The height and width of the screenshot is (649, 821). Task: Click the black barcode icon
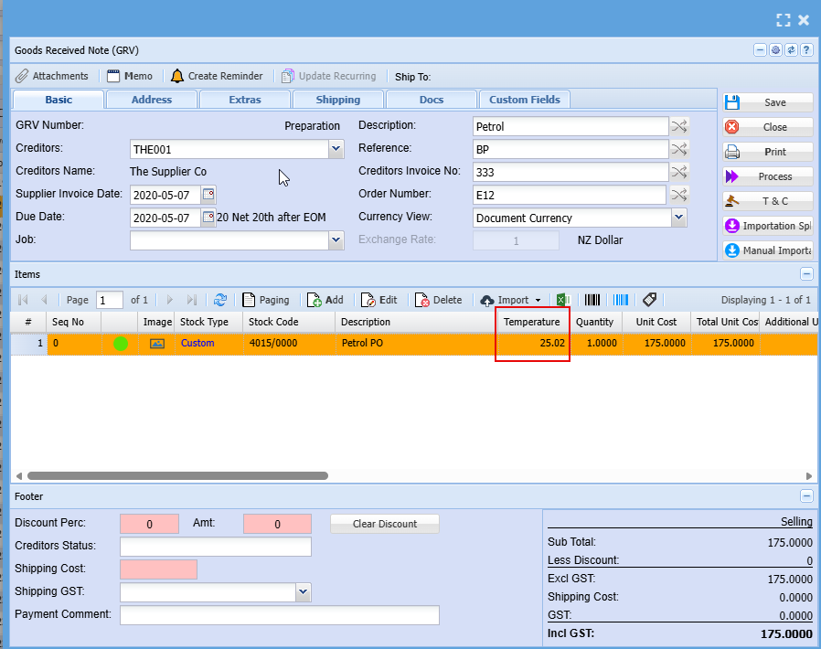[593, 300]
